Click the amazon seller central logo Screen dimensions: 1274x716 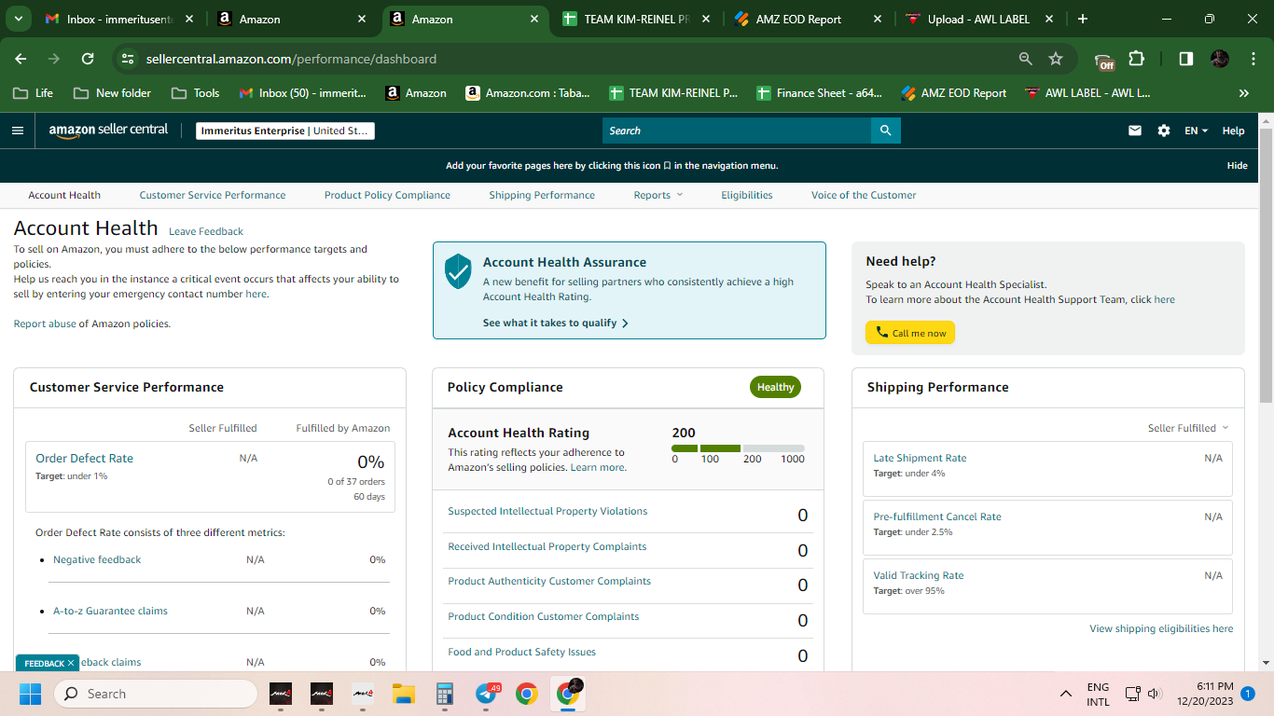[108, 131]
